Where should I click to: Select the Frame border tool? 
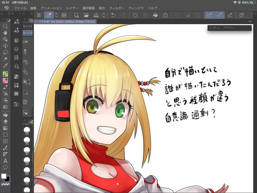pos(5,141)
